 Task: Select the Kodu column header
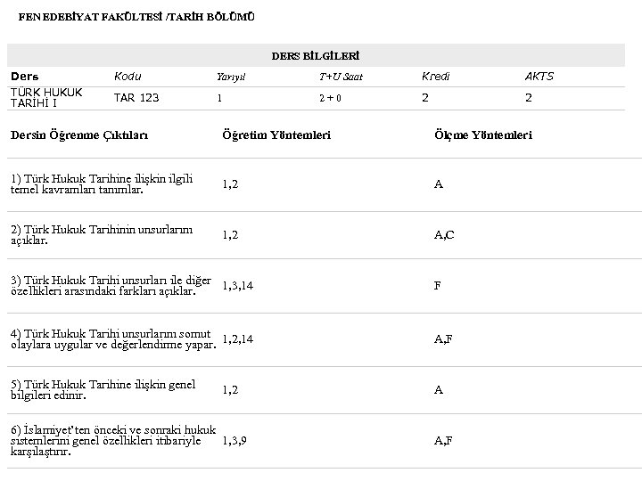[128, 77]
